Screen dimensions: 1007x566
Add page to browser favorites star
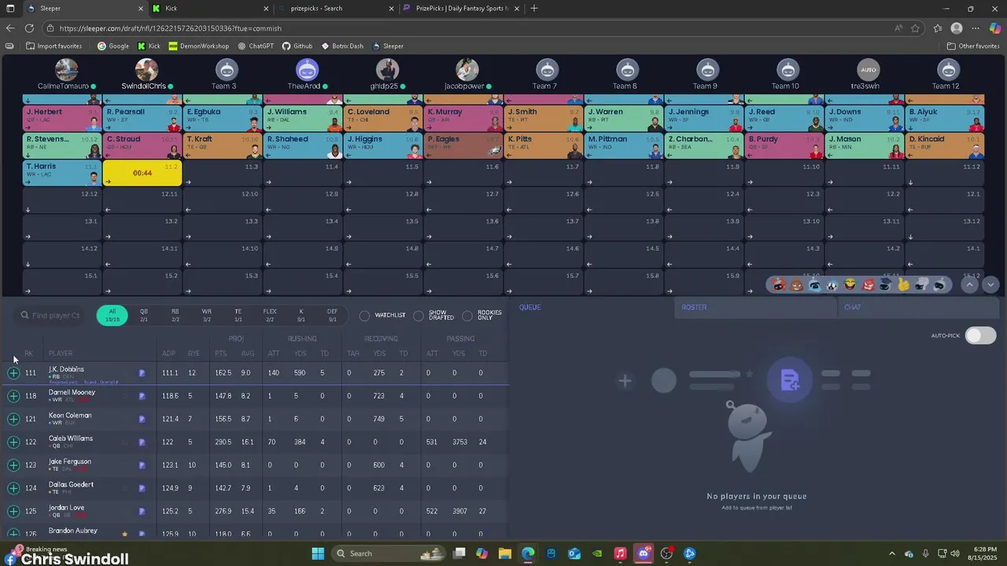[x=916, y=28]
